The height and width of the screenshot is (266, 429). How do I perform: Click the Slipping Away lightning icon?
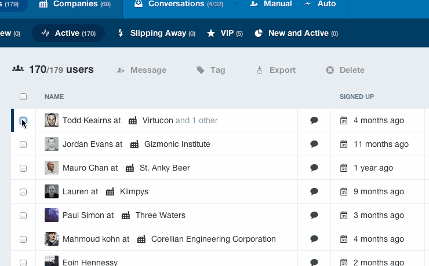121,33
